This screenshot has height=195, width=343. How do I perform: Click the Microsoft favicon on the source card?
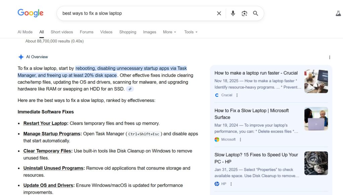pos(216,139)
